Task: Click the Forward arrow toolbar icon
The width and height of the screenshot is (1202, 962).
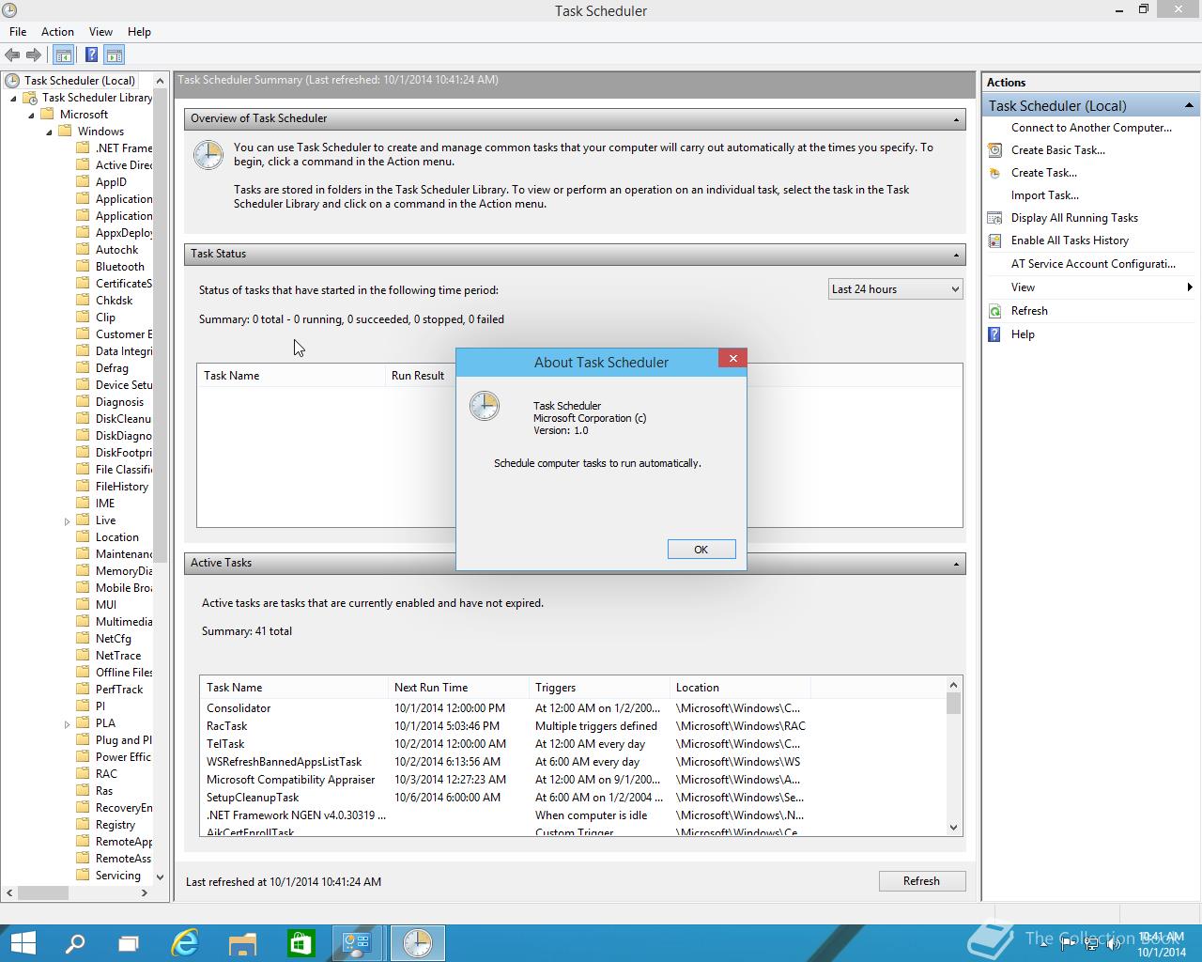Action: point(34,55)
